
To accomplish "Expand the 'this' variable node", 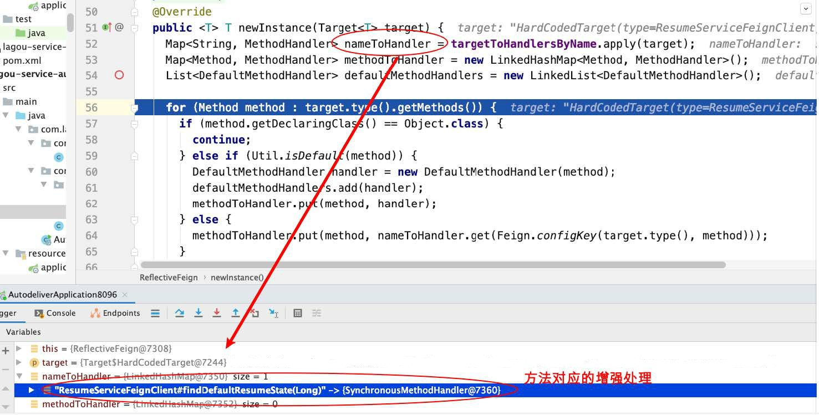I will (19, 349).
